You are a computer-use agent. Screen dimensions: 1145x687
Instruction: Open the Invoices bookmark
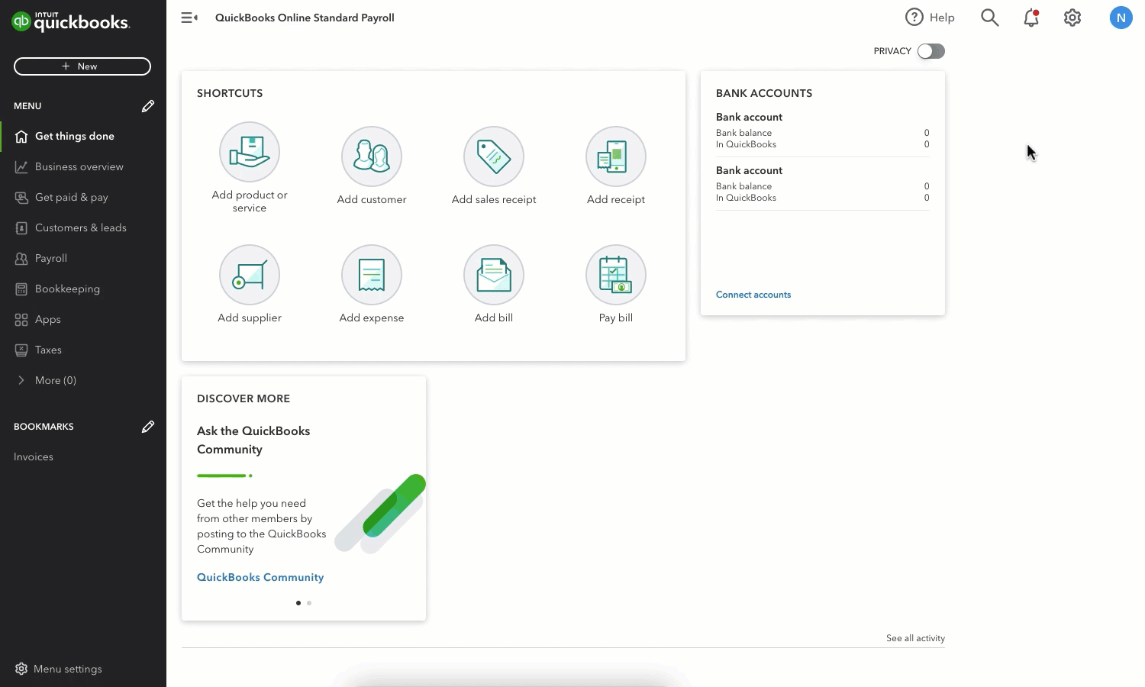34,456
